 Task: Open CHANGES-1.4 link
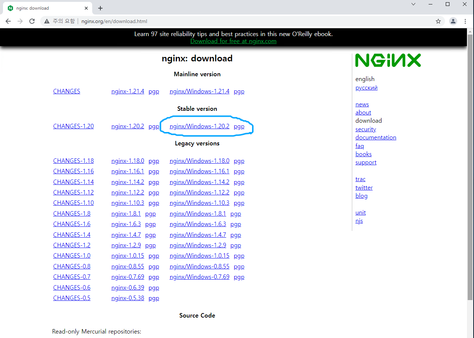point(72,235)
